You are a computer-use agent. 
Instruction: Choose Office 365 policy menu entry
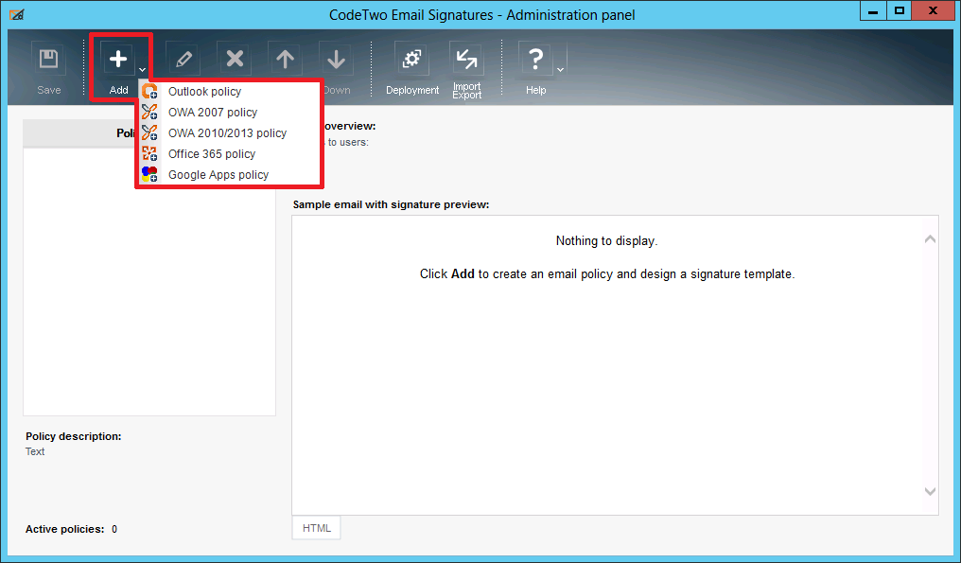[x=229, y=154]
